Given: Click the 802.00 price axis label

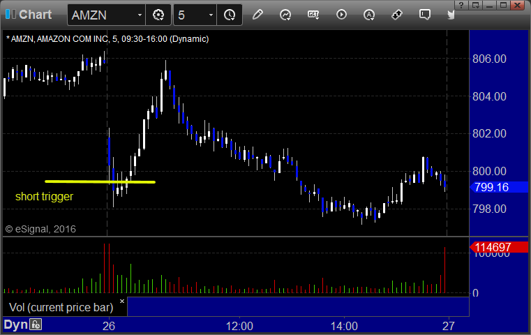Looking at the screenshot, I should 489,133.
